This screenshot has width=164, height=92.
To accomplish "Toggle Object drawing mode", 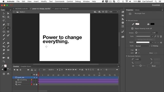I will point(132,28).
